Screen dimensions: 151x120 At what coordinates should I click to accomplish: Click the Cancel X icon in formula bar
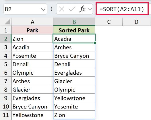(61, 9)
